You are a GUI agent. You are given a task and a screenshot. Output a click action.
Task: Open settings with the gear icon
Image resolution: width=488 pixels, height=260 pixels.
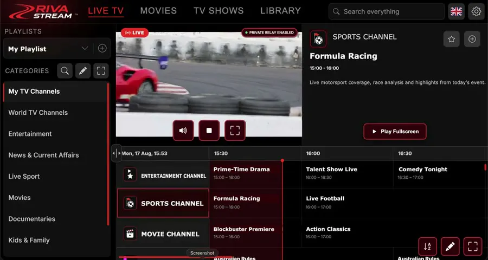tap(476, 11)
